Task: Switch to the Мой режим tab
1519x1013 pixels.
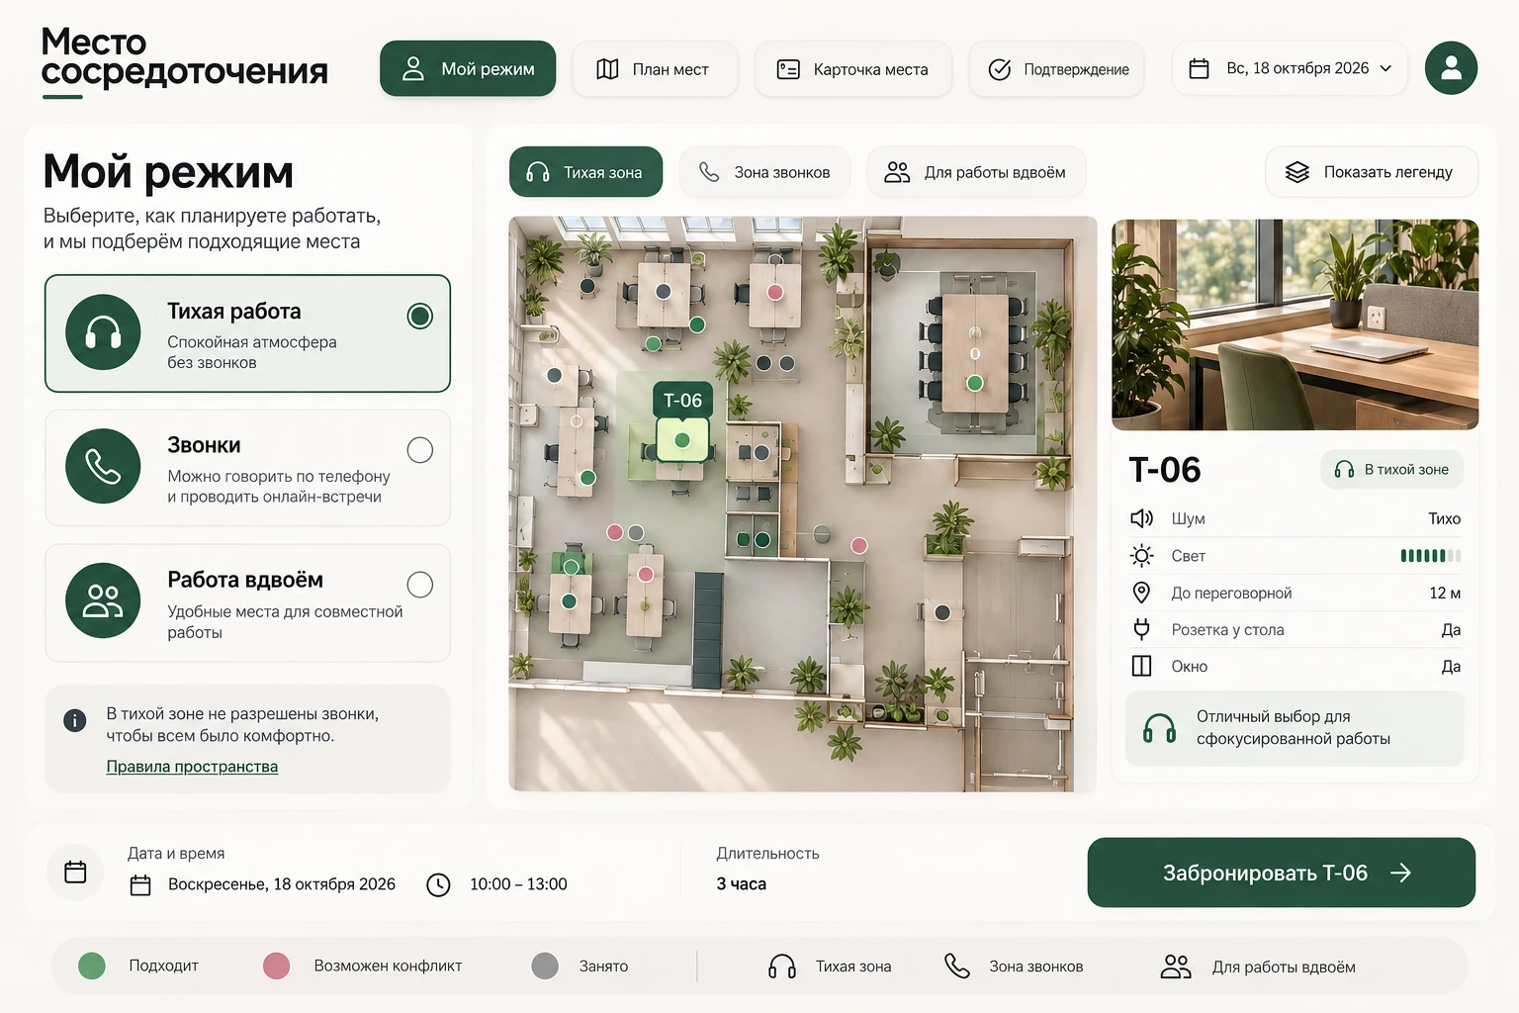Action: click(x=468, y=68)
